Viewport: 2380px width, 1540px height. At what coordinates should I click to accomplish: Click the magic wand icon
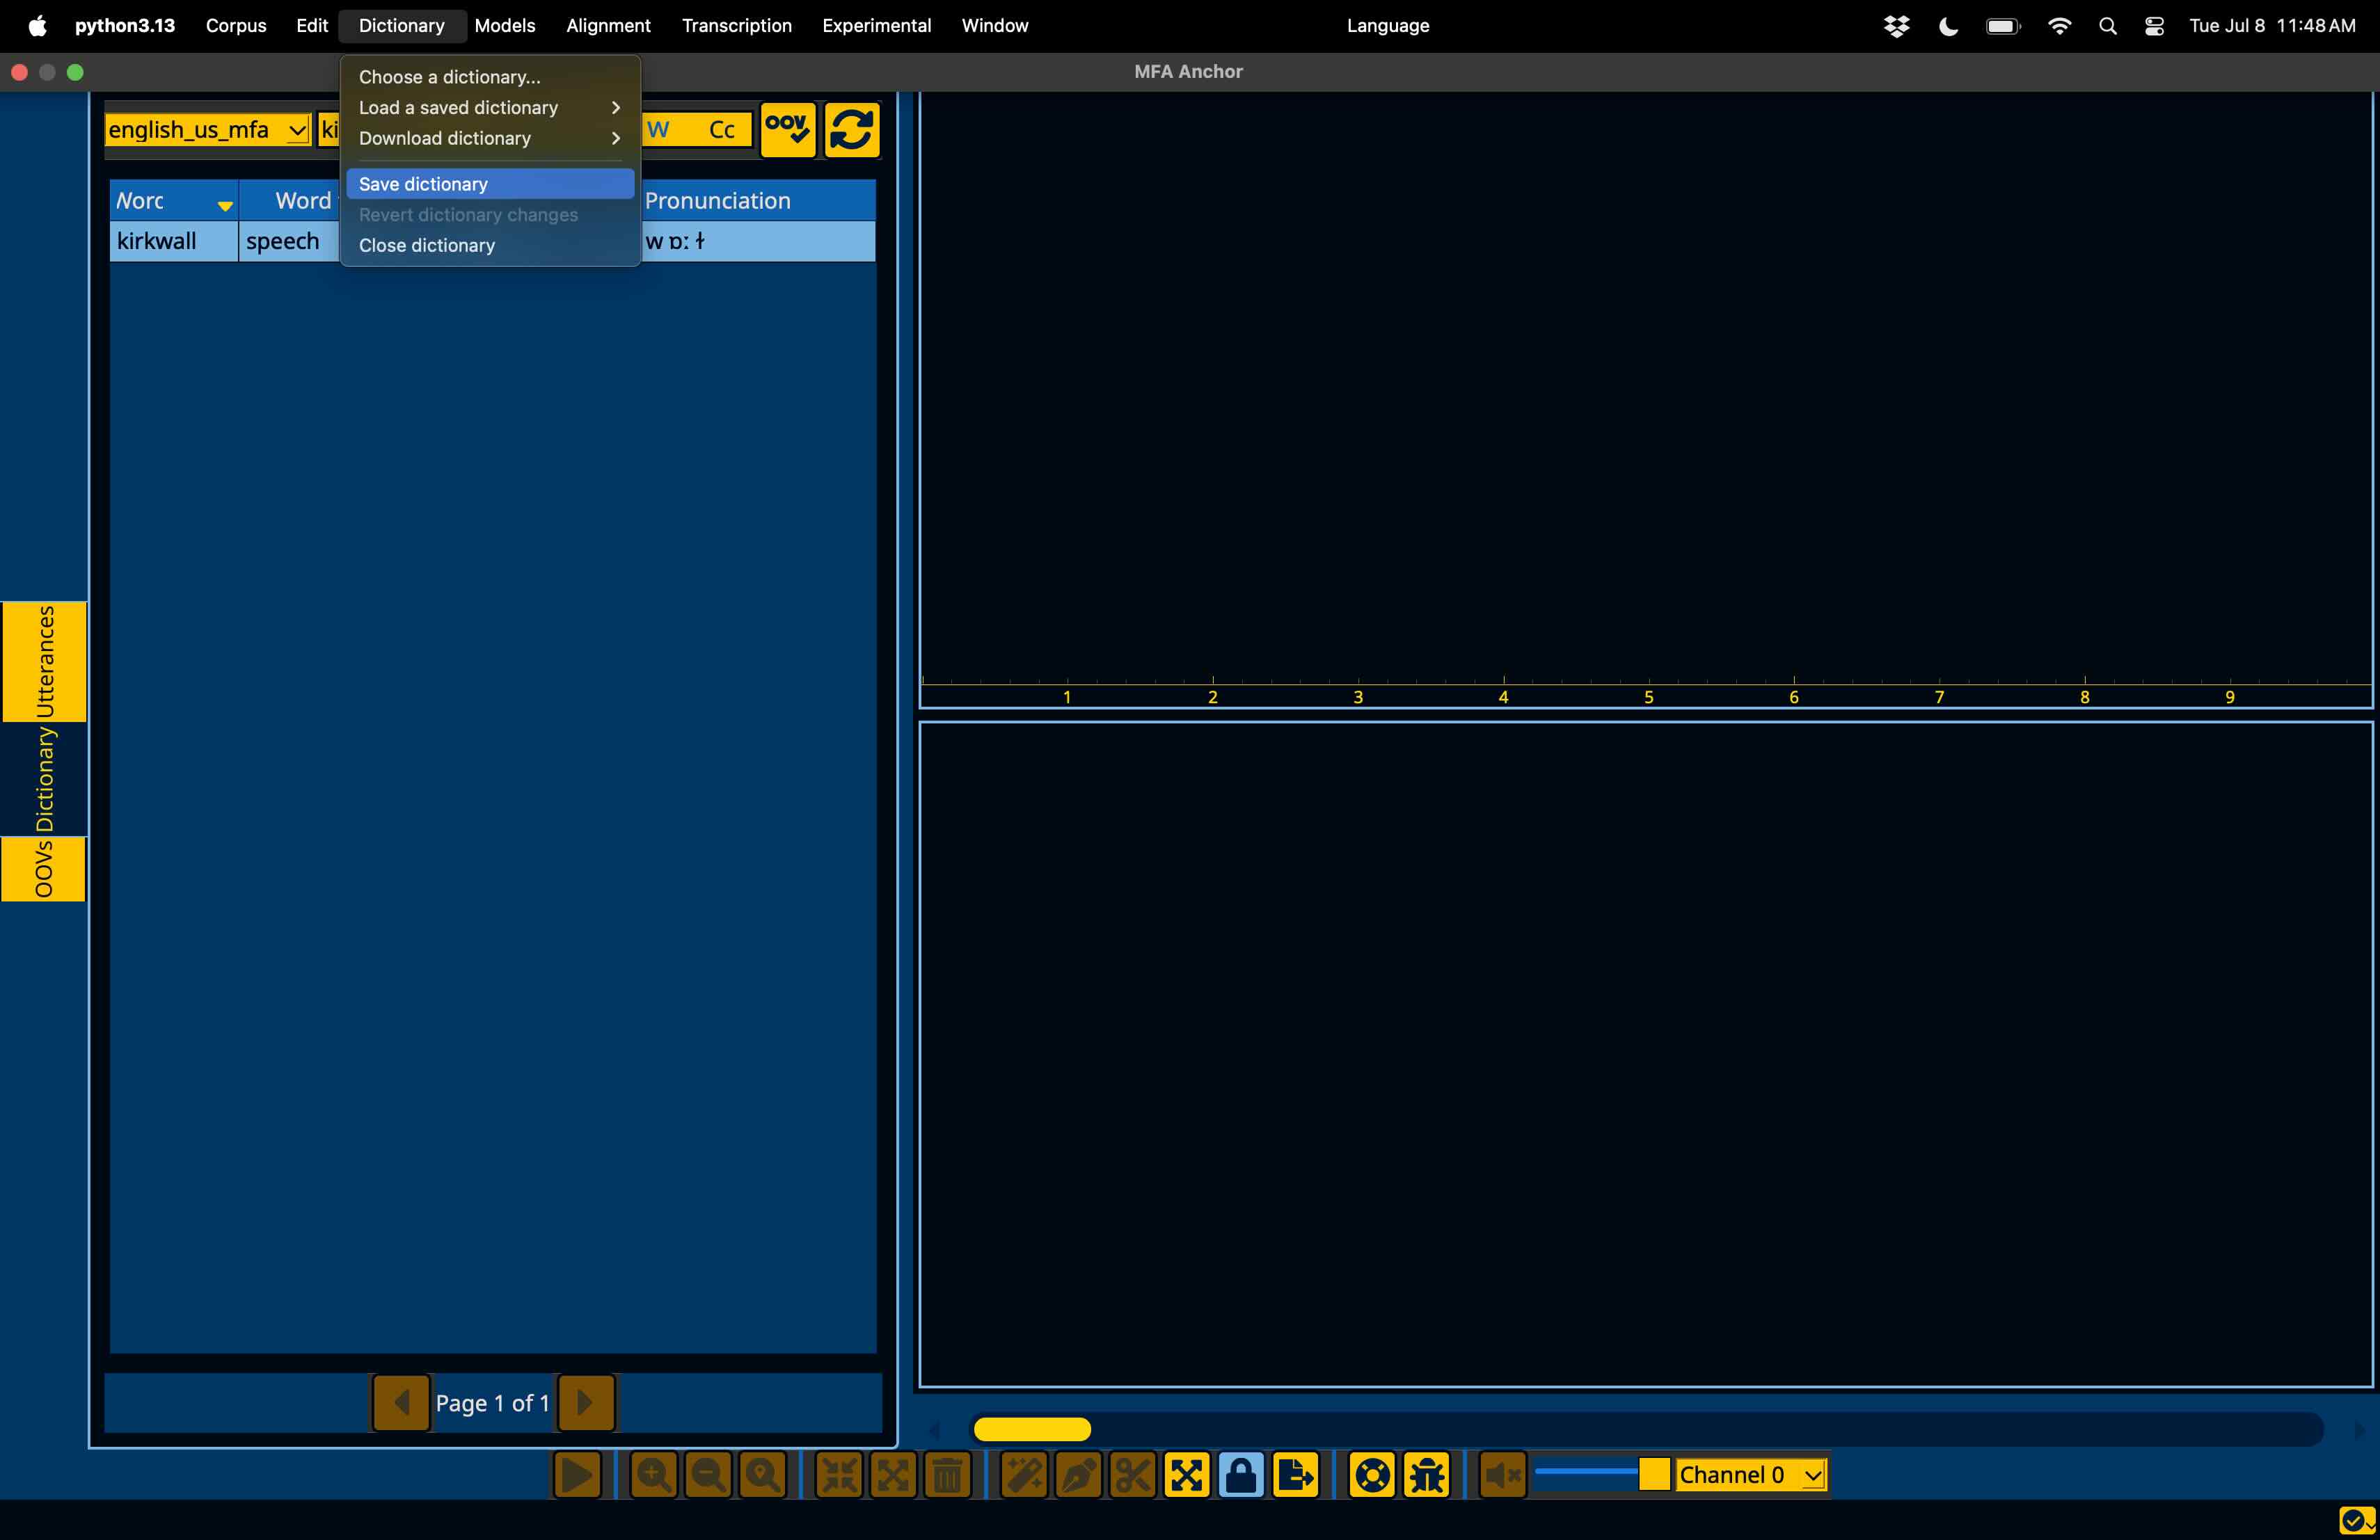pos(1024,1475)
